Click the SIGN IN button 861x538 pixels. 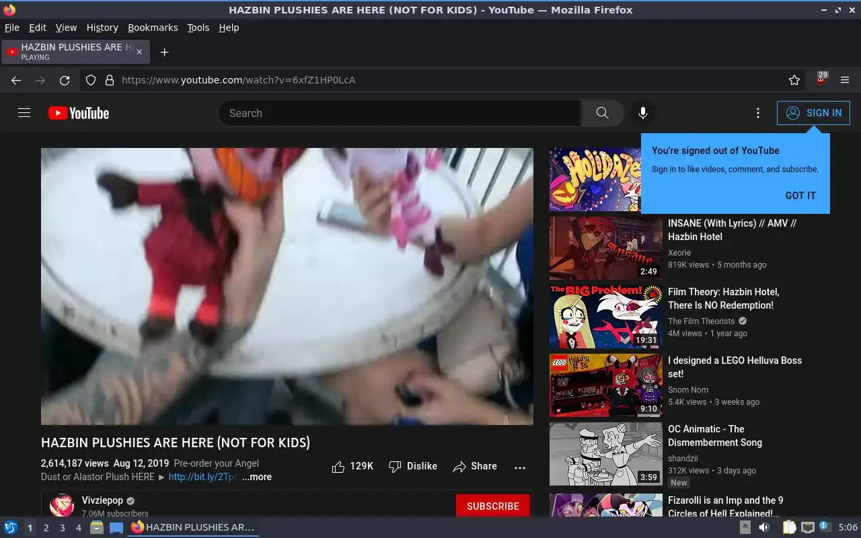click(813, 113)
